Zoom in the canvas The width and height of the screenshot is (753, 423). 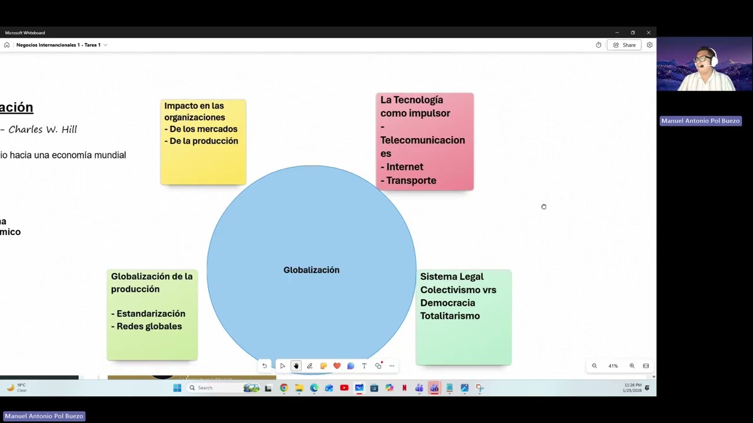point(632,366)
